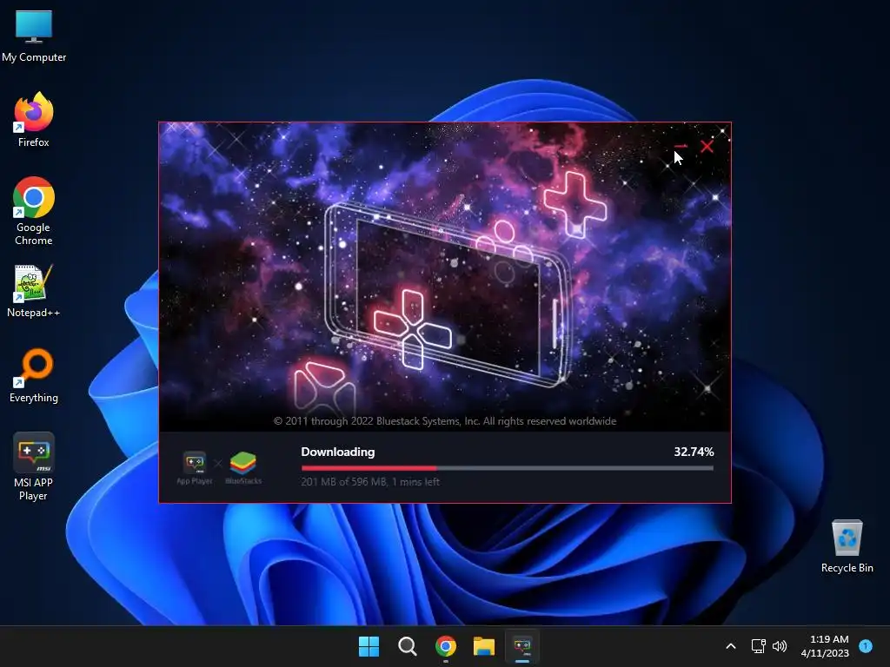The width and height of the screenshot is (890, 667).
Task: Select the Everything search desktop shortcut
Action: click(34, 375)
